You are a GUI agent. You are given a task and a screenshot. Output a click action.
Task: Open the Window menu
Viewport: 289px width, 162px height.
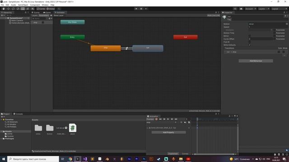(x=45, y=5)
